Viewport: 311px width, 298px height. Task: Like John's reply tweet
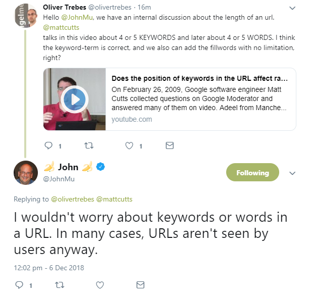click(x=100, y=285)
